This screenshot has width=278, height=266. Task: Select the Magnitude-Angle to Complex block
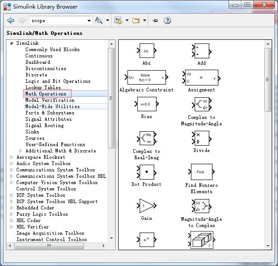pos(202,206)
